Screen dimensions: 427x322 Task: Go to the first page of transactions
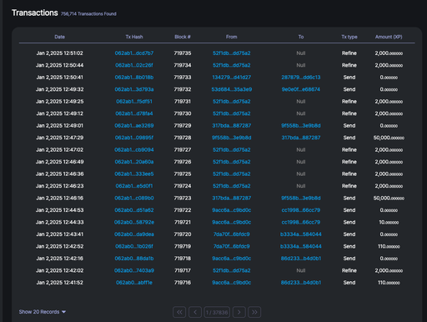(179, 312)
